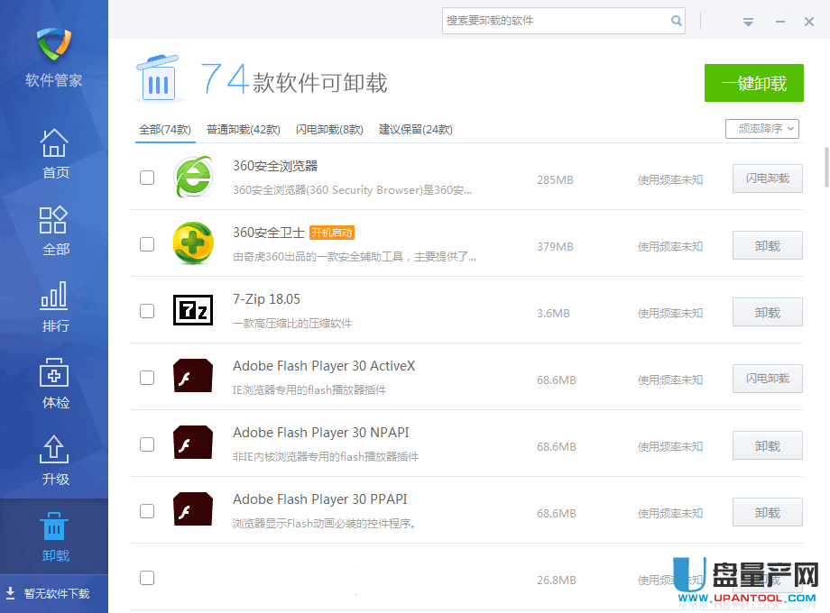Start a 体检 system checkup
The image size is (830, 613).
pos(54,384)
